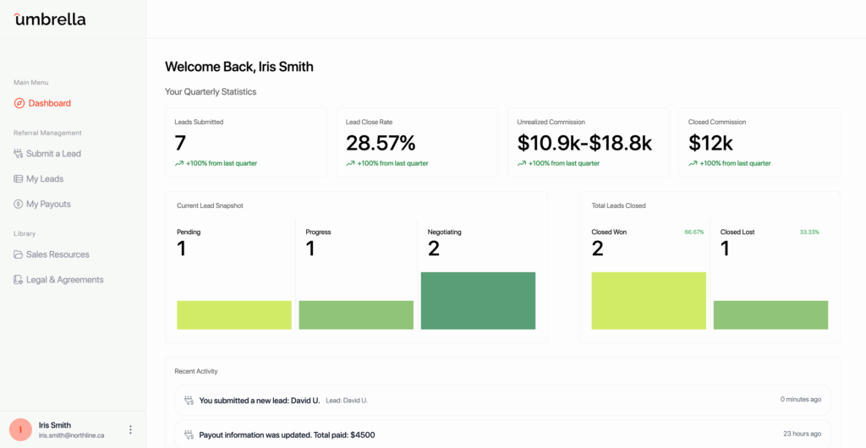Viewport: 866px width, 448px height.
Task: Click the Submit a Lead icon
Action: click(19, 154)
